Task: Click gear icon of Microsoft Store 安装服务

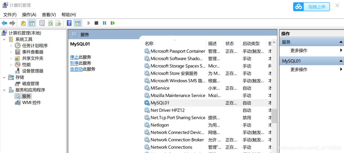Action: (147, 73)
